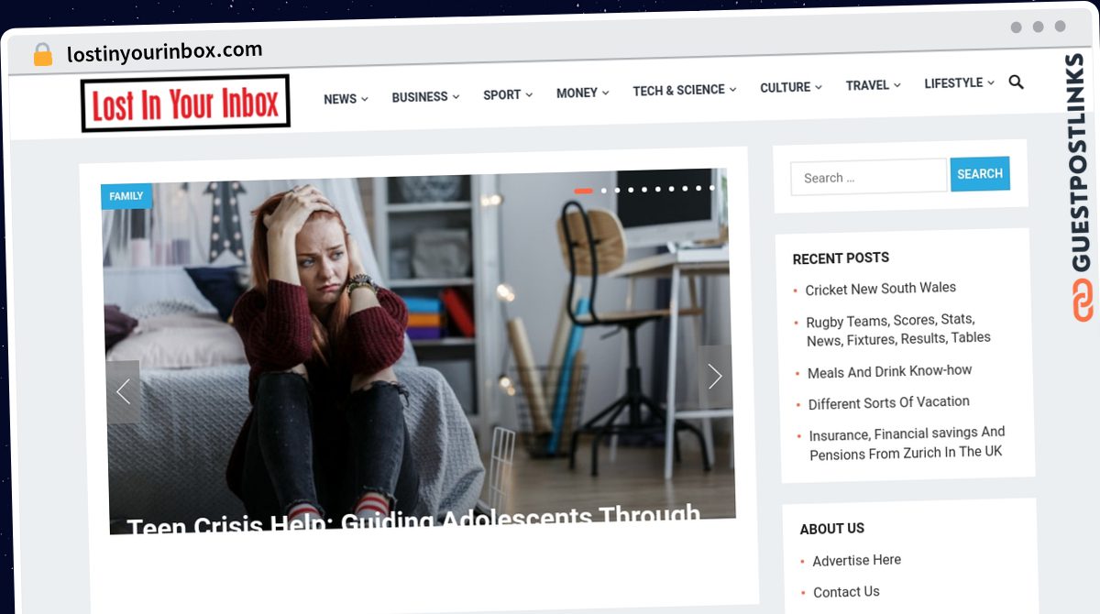Open the BUSINESS menu item
This screenshot has width=1100, height=614.
click(x=420, y=97)
